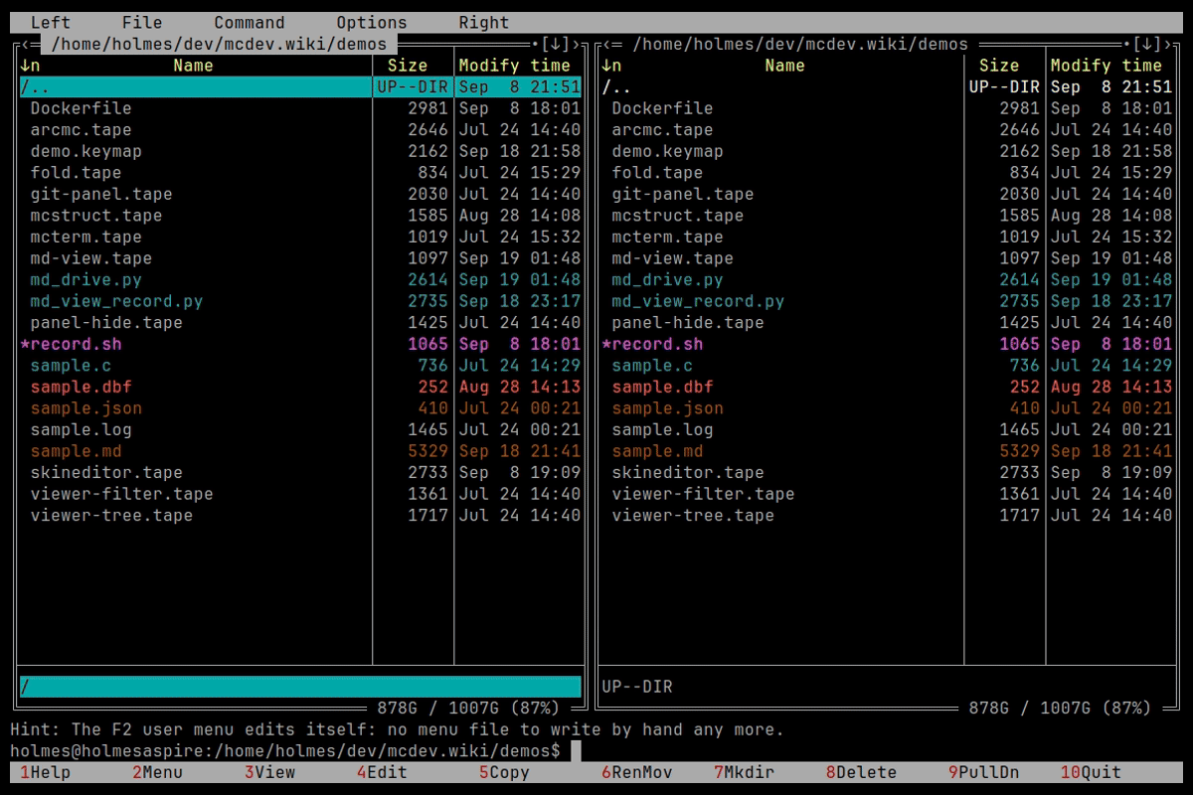
Task: Open the Options menu
Action: [372, 22]
